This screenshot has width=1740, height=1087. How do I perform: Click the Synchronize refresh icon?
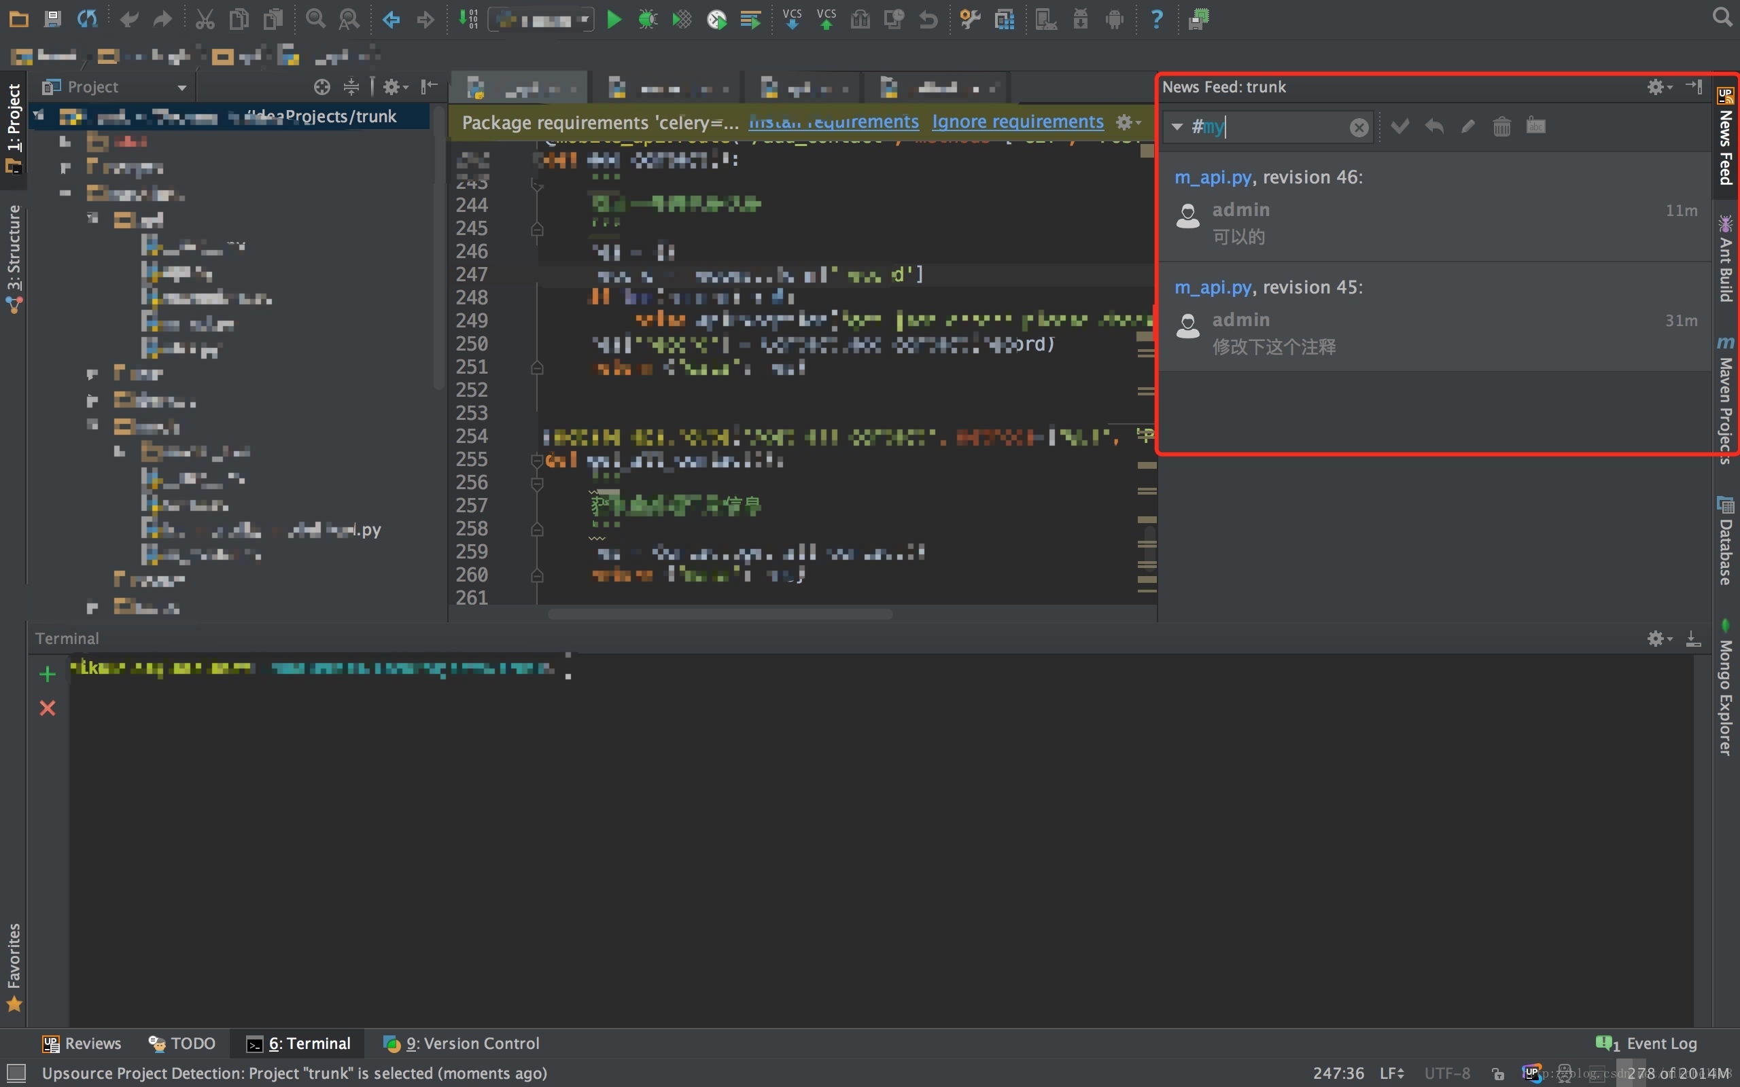click(x=87, y=19)
